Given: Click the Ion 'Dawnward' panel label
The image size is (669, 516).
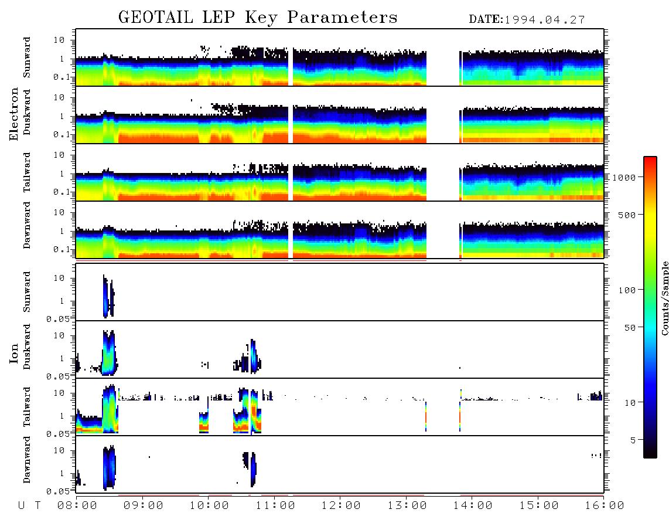Looking at the screenshot, I should pos(27,460).
